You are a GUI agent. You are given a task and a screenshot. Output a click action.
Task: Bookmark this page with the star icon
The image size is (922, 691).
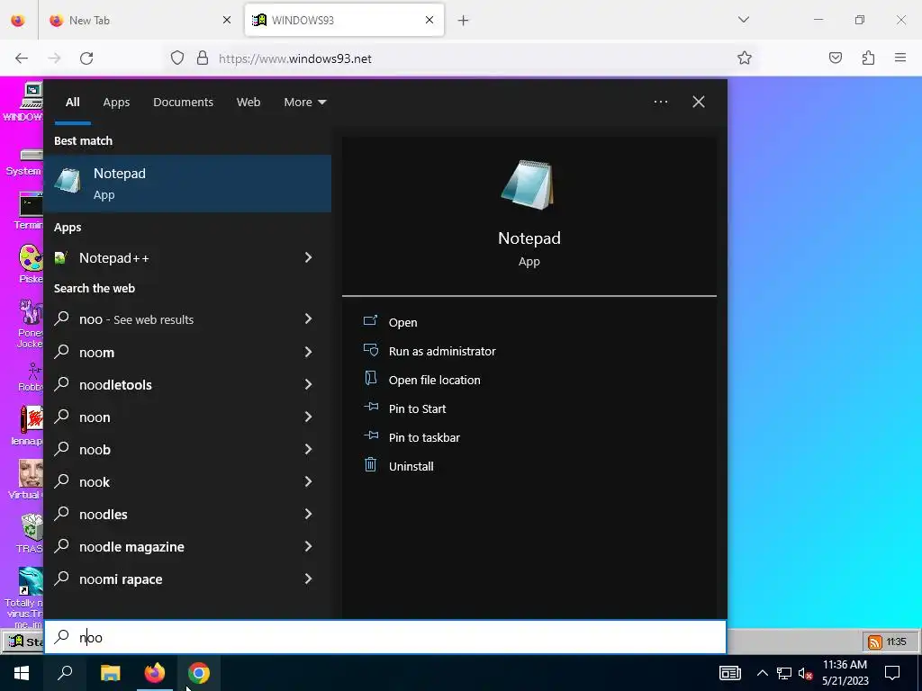[x=745, y=58]
